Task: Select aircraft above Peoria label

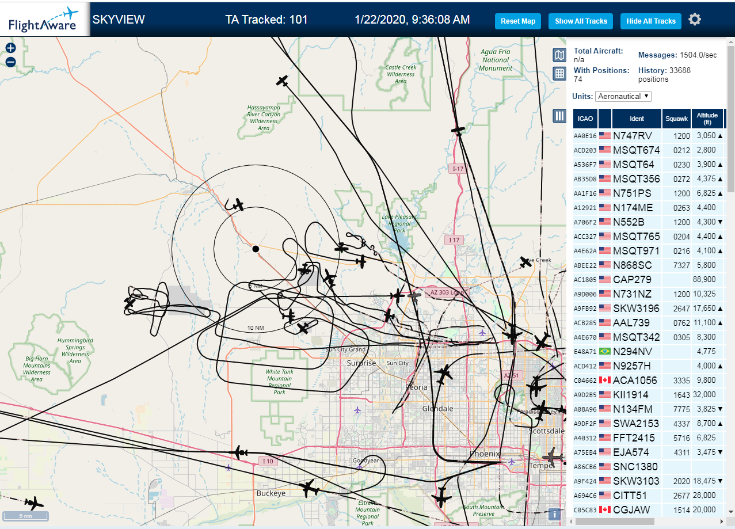Action: point(443,375)
